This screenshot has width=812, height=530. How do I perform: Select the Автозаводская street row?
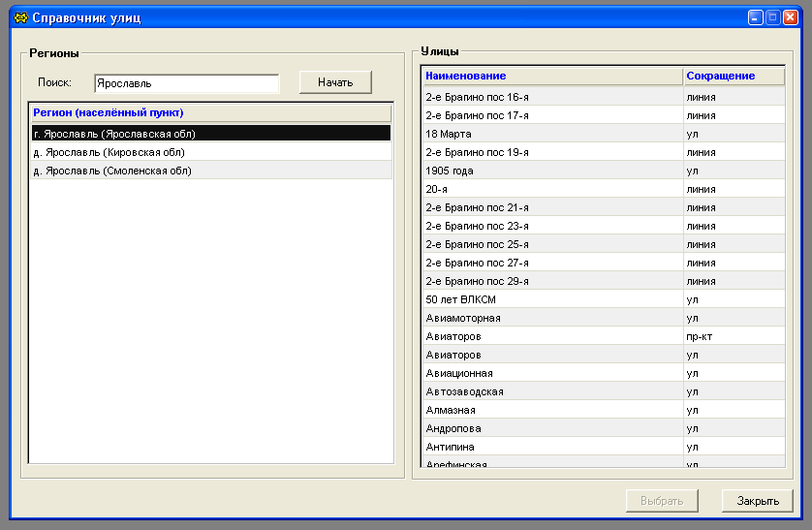552,391
